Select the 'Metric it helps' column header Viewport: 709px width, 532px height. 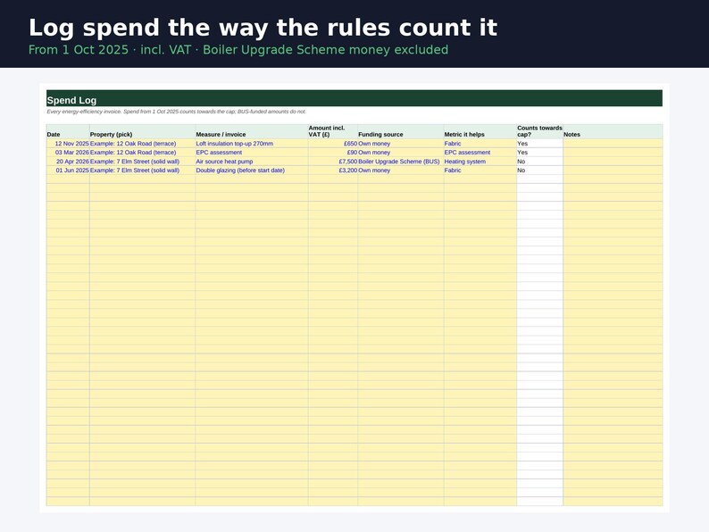pos(480,131)
